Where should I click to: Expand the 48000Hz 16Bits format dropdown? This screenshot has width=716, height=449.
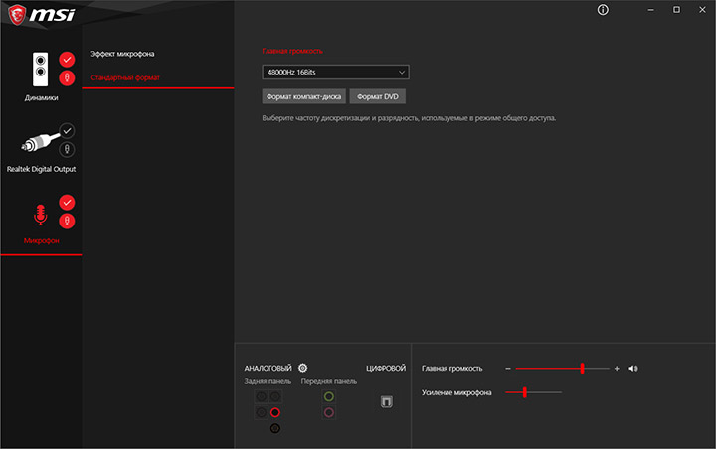[336, 73]
